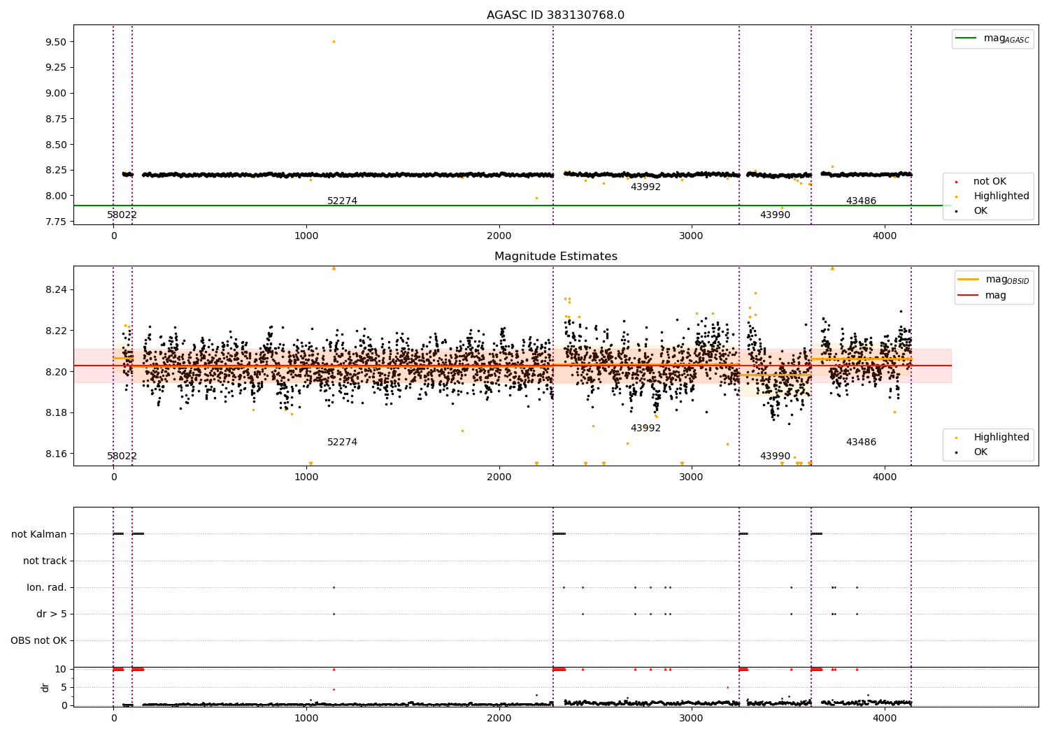This screenshot has width=1049, height=734.
Task: Click the 8.18 y-axis tick label
Action: [x=55, y=412]
